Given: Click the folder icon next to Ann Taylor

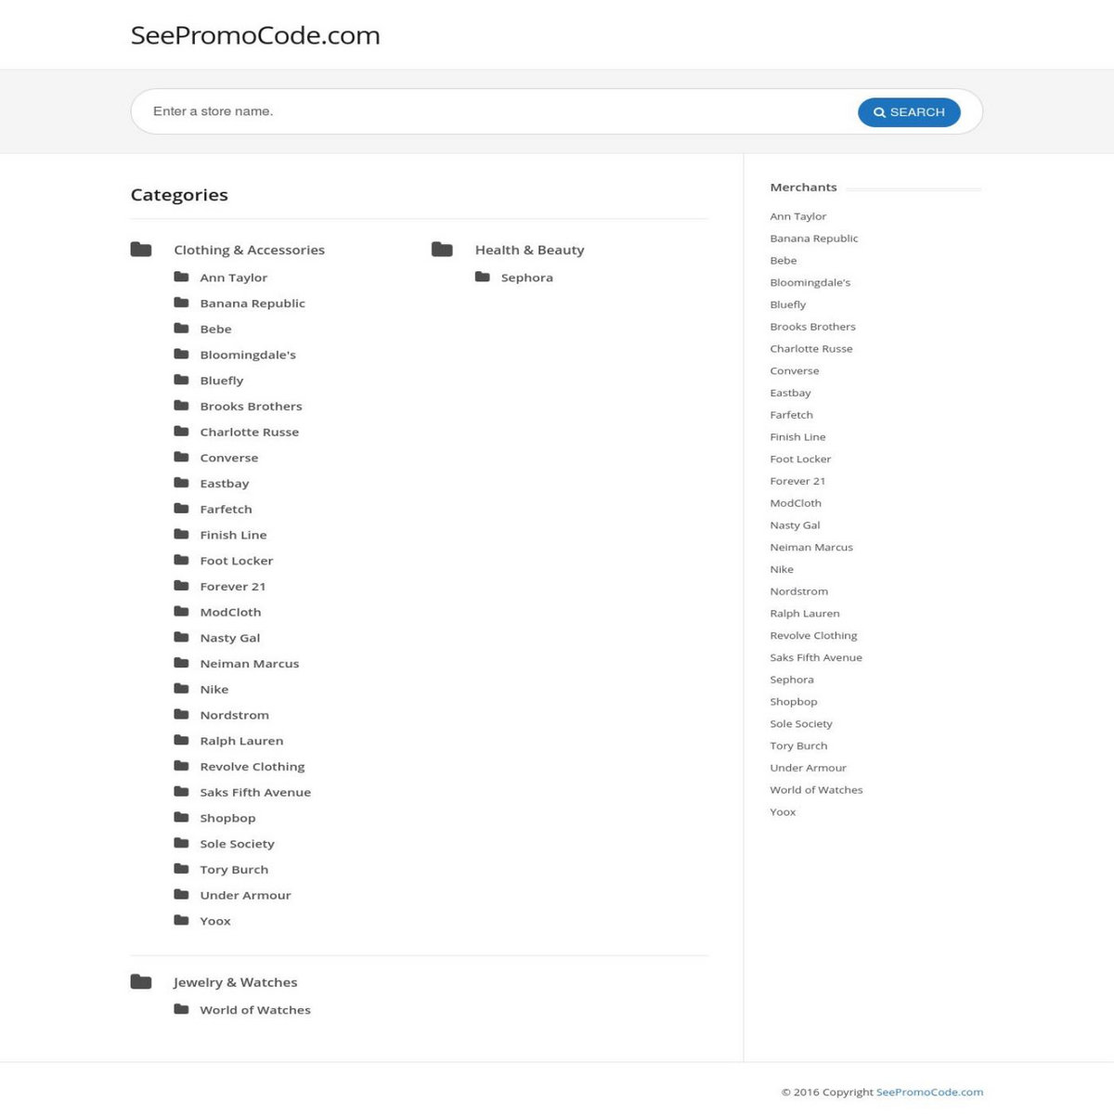Looking at the screenshot, I should point(182,278).
